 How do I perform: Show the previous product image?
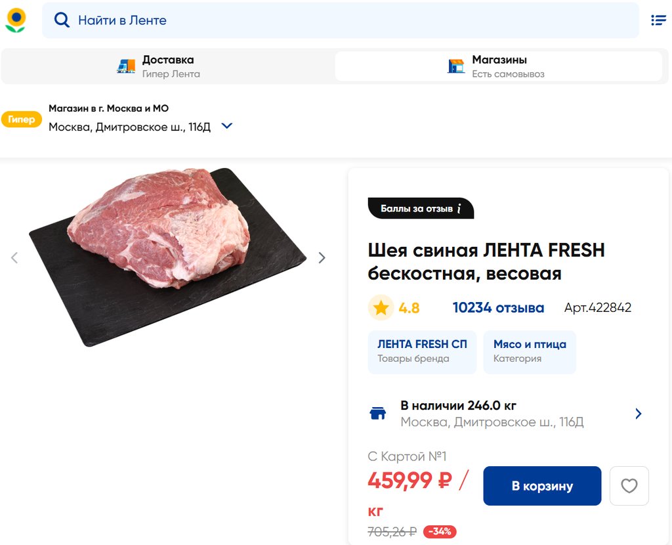[x=14, y=258]
